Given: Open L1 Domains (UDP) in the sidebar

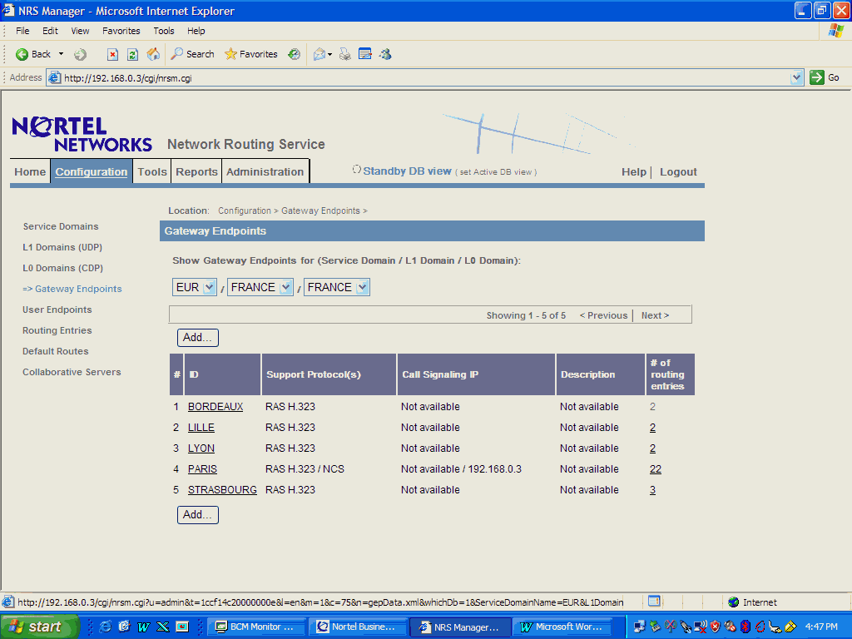Looking at the screenshot, I should (x=62, y=247).
